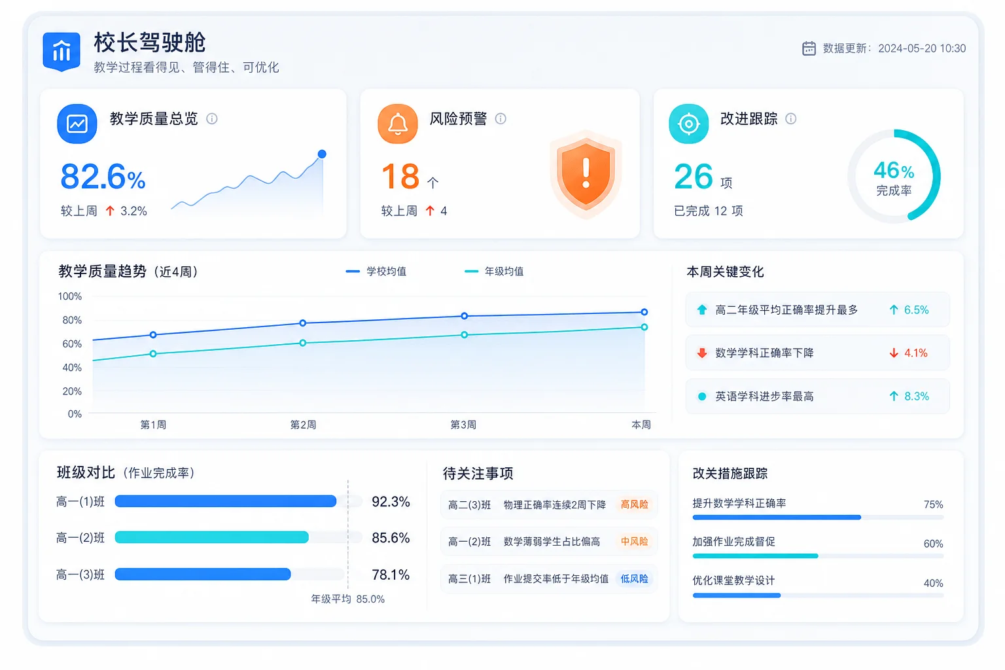Click 优化课堂教学设计 progress bar

pyautogui.click(x=818, y=595)
